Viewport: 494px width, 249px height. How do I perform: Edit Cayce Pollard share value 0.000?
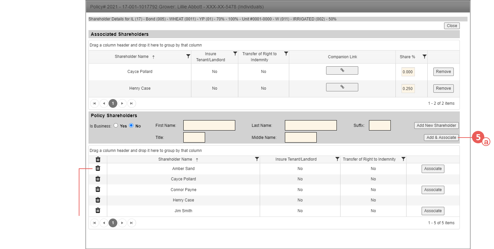click(x=408, y=72)
